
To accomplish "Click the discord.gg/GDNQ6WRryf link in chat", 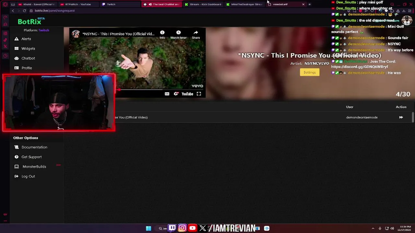I will pos(360,67).
